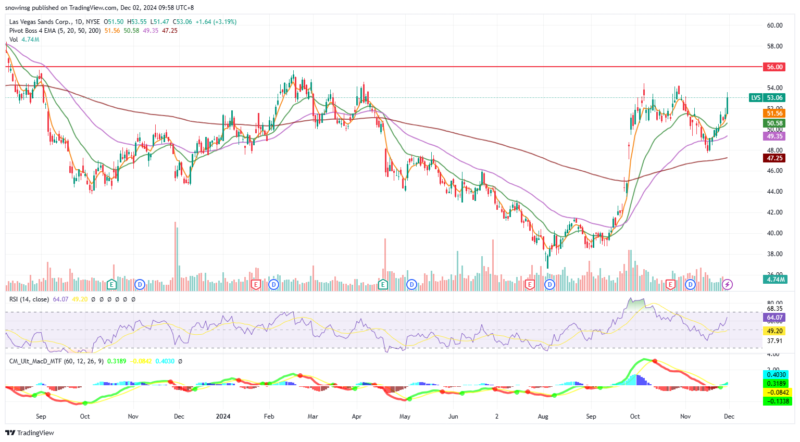Click the 44.00 price axis value
The height and width of the screenshot is (442, 800).
pos(774,191)
